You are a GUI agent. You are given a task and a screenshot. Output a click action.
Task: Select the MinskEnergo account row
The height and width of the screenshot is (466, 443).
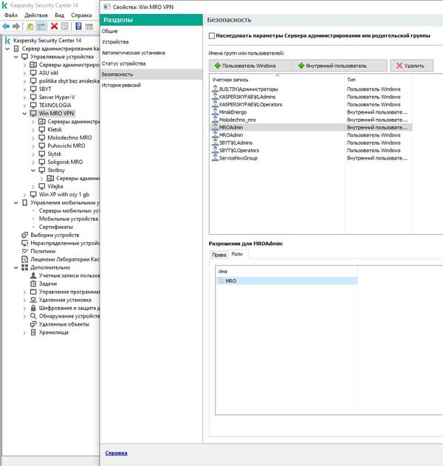[x=233, y=112]
